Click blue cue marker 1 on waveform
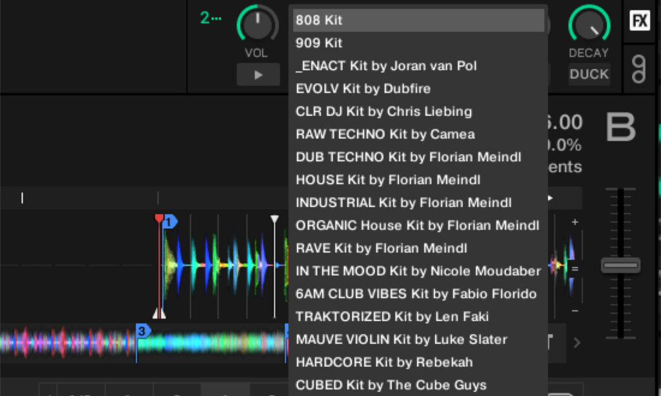661x396 pixels. pyautogui.click(x=170, y=223)
